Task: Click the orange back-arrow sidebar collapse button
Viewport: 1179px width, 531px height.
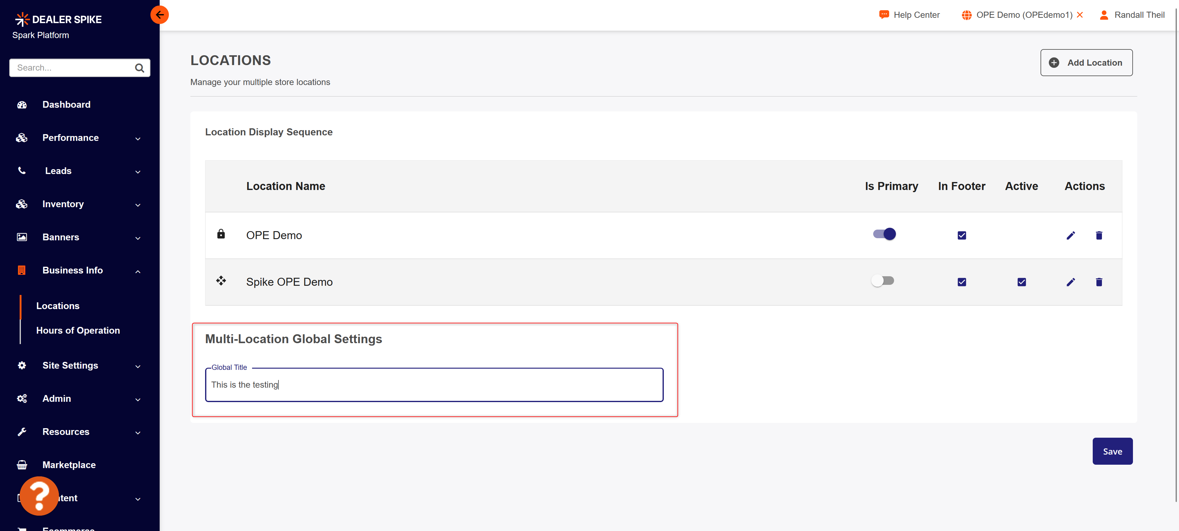Action: (159, 15)
